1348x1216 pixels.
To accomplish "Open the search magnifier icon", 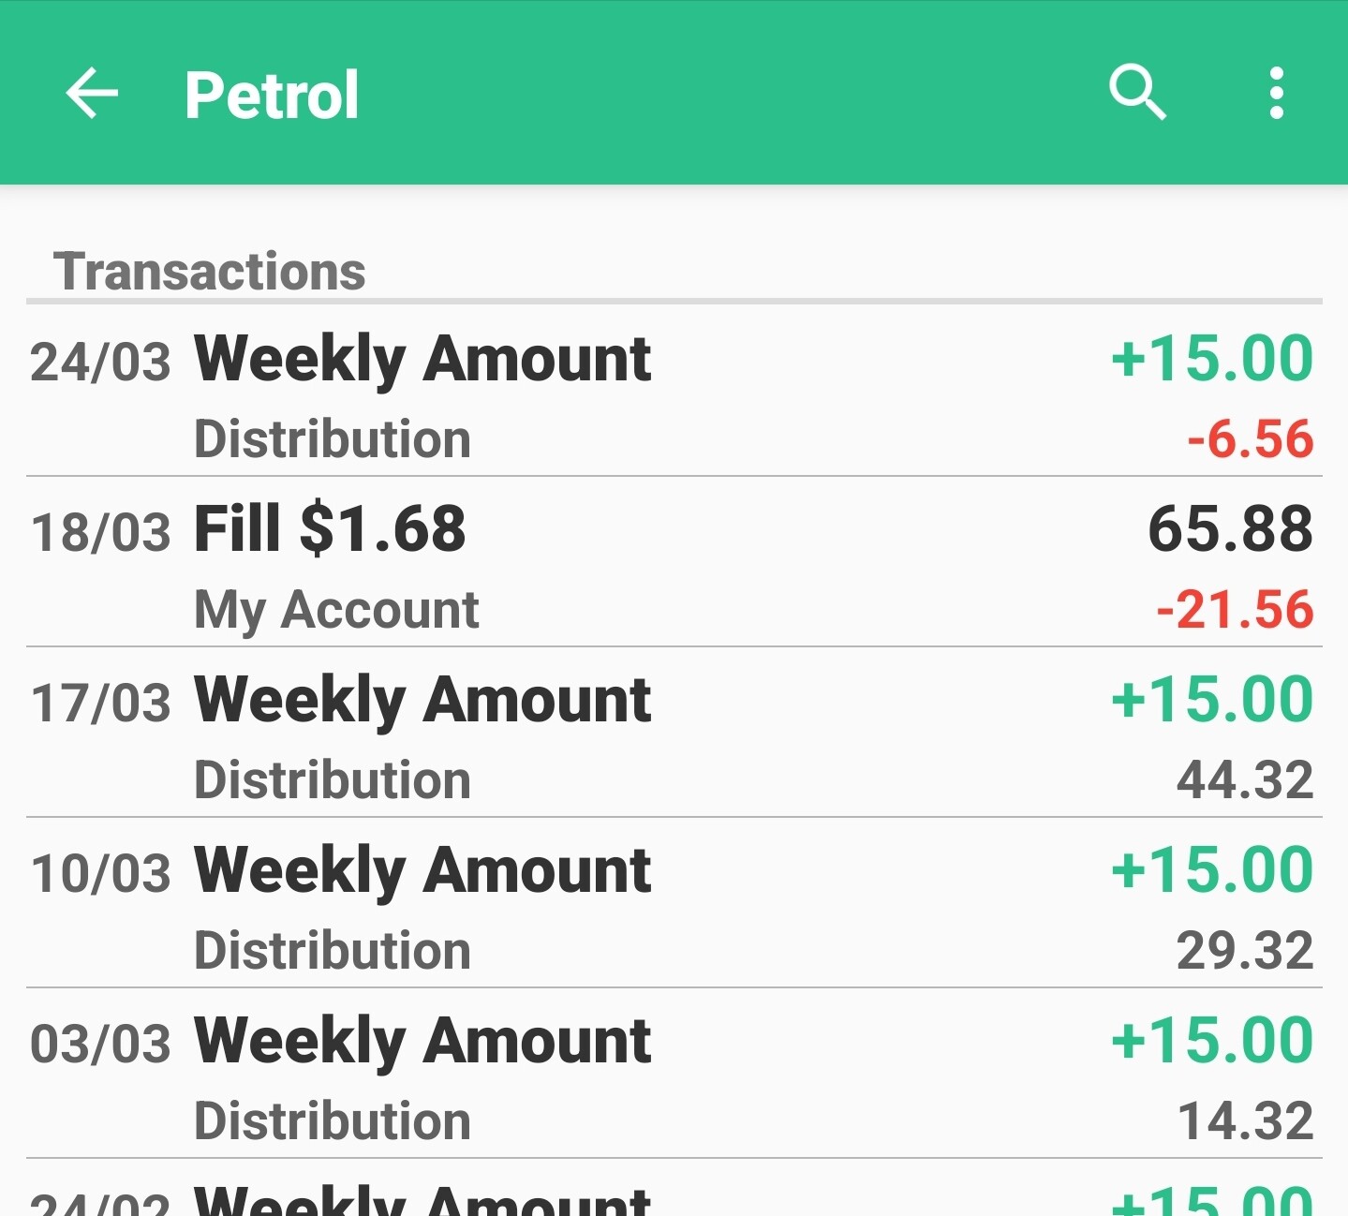I will click(x=1137, y=93).
